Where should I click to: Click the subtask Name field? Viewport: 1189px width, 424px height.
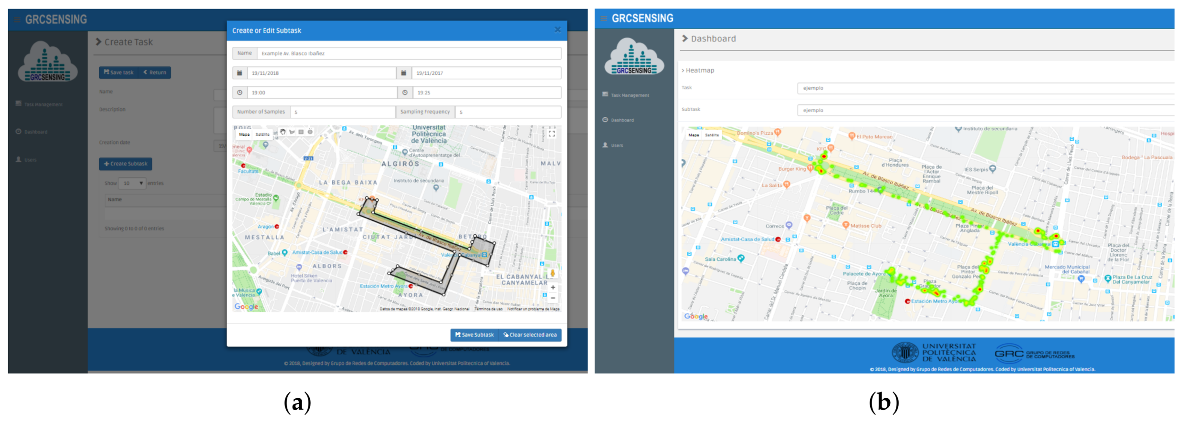coord(409,53)
